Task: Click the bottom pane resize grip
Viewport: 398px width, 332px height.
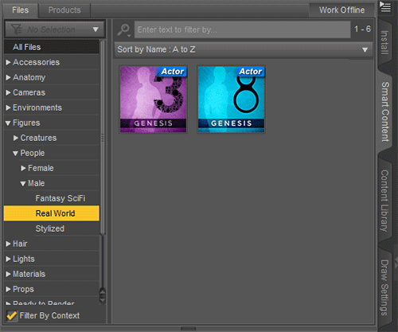Action: (188, 329)
